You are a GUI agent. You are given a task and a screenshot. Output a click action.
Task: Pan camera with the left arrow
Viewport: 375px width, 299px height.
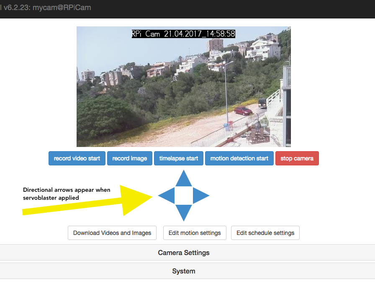pos(166,196)
